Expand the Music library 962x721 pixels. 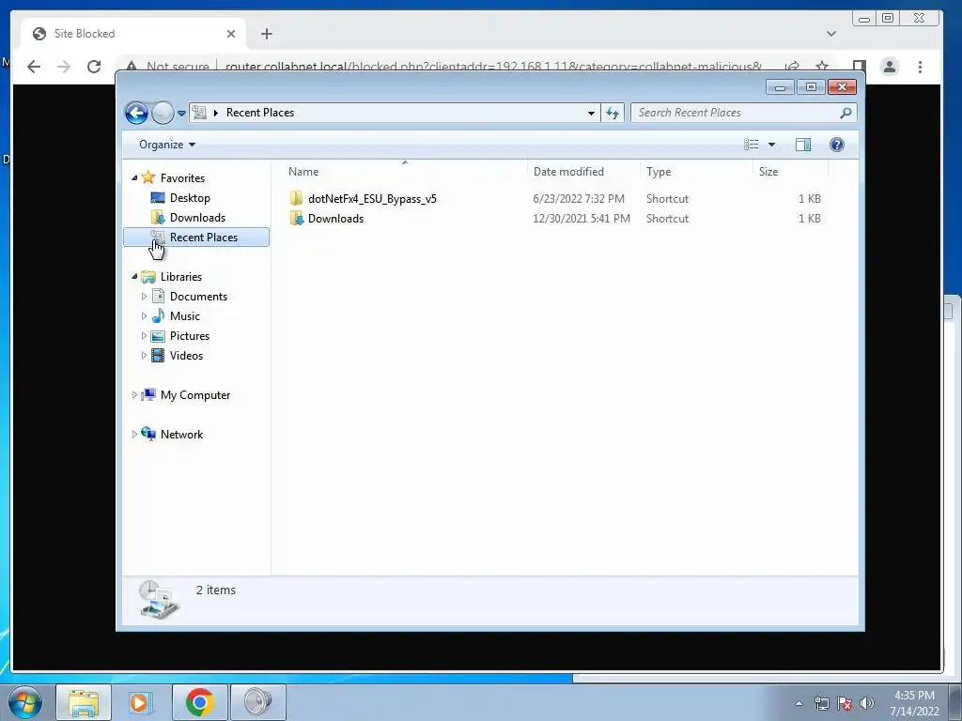(x=144, y=316)
